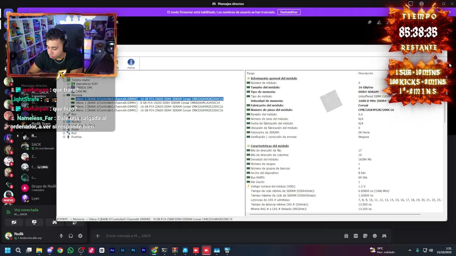The image size is (456, 256).
Task: Open Discord taskbar icon
Action: pyautogui.click(x=50, y=250)
